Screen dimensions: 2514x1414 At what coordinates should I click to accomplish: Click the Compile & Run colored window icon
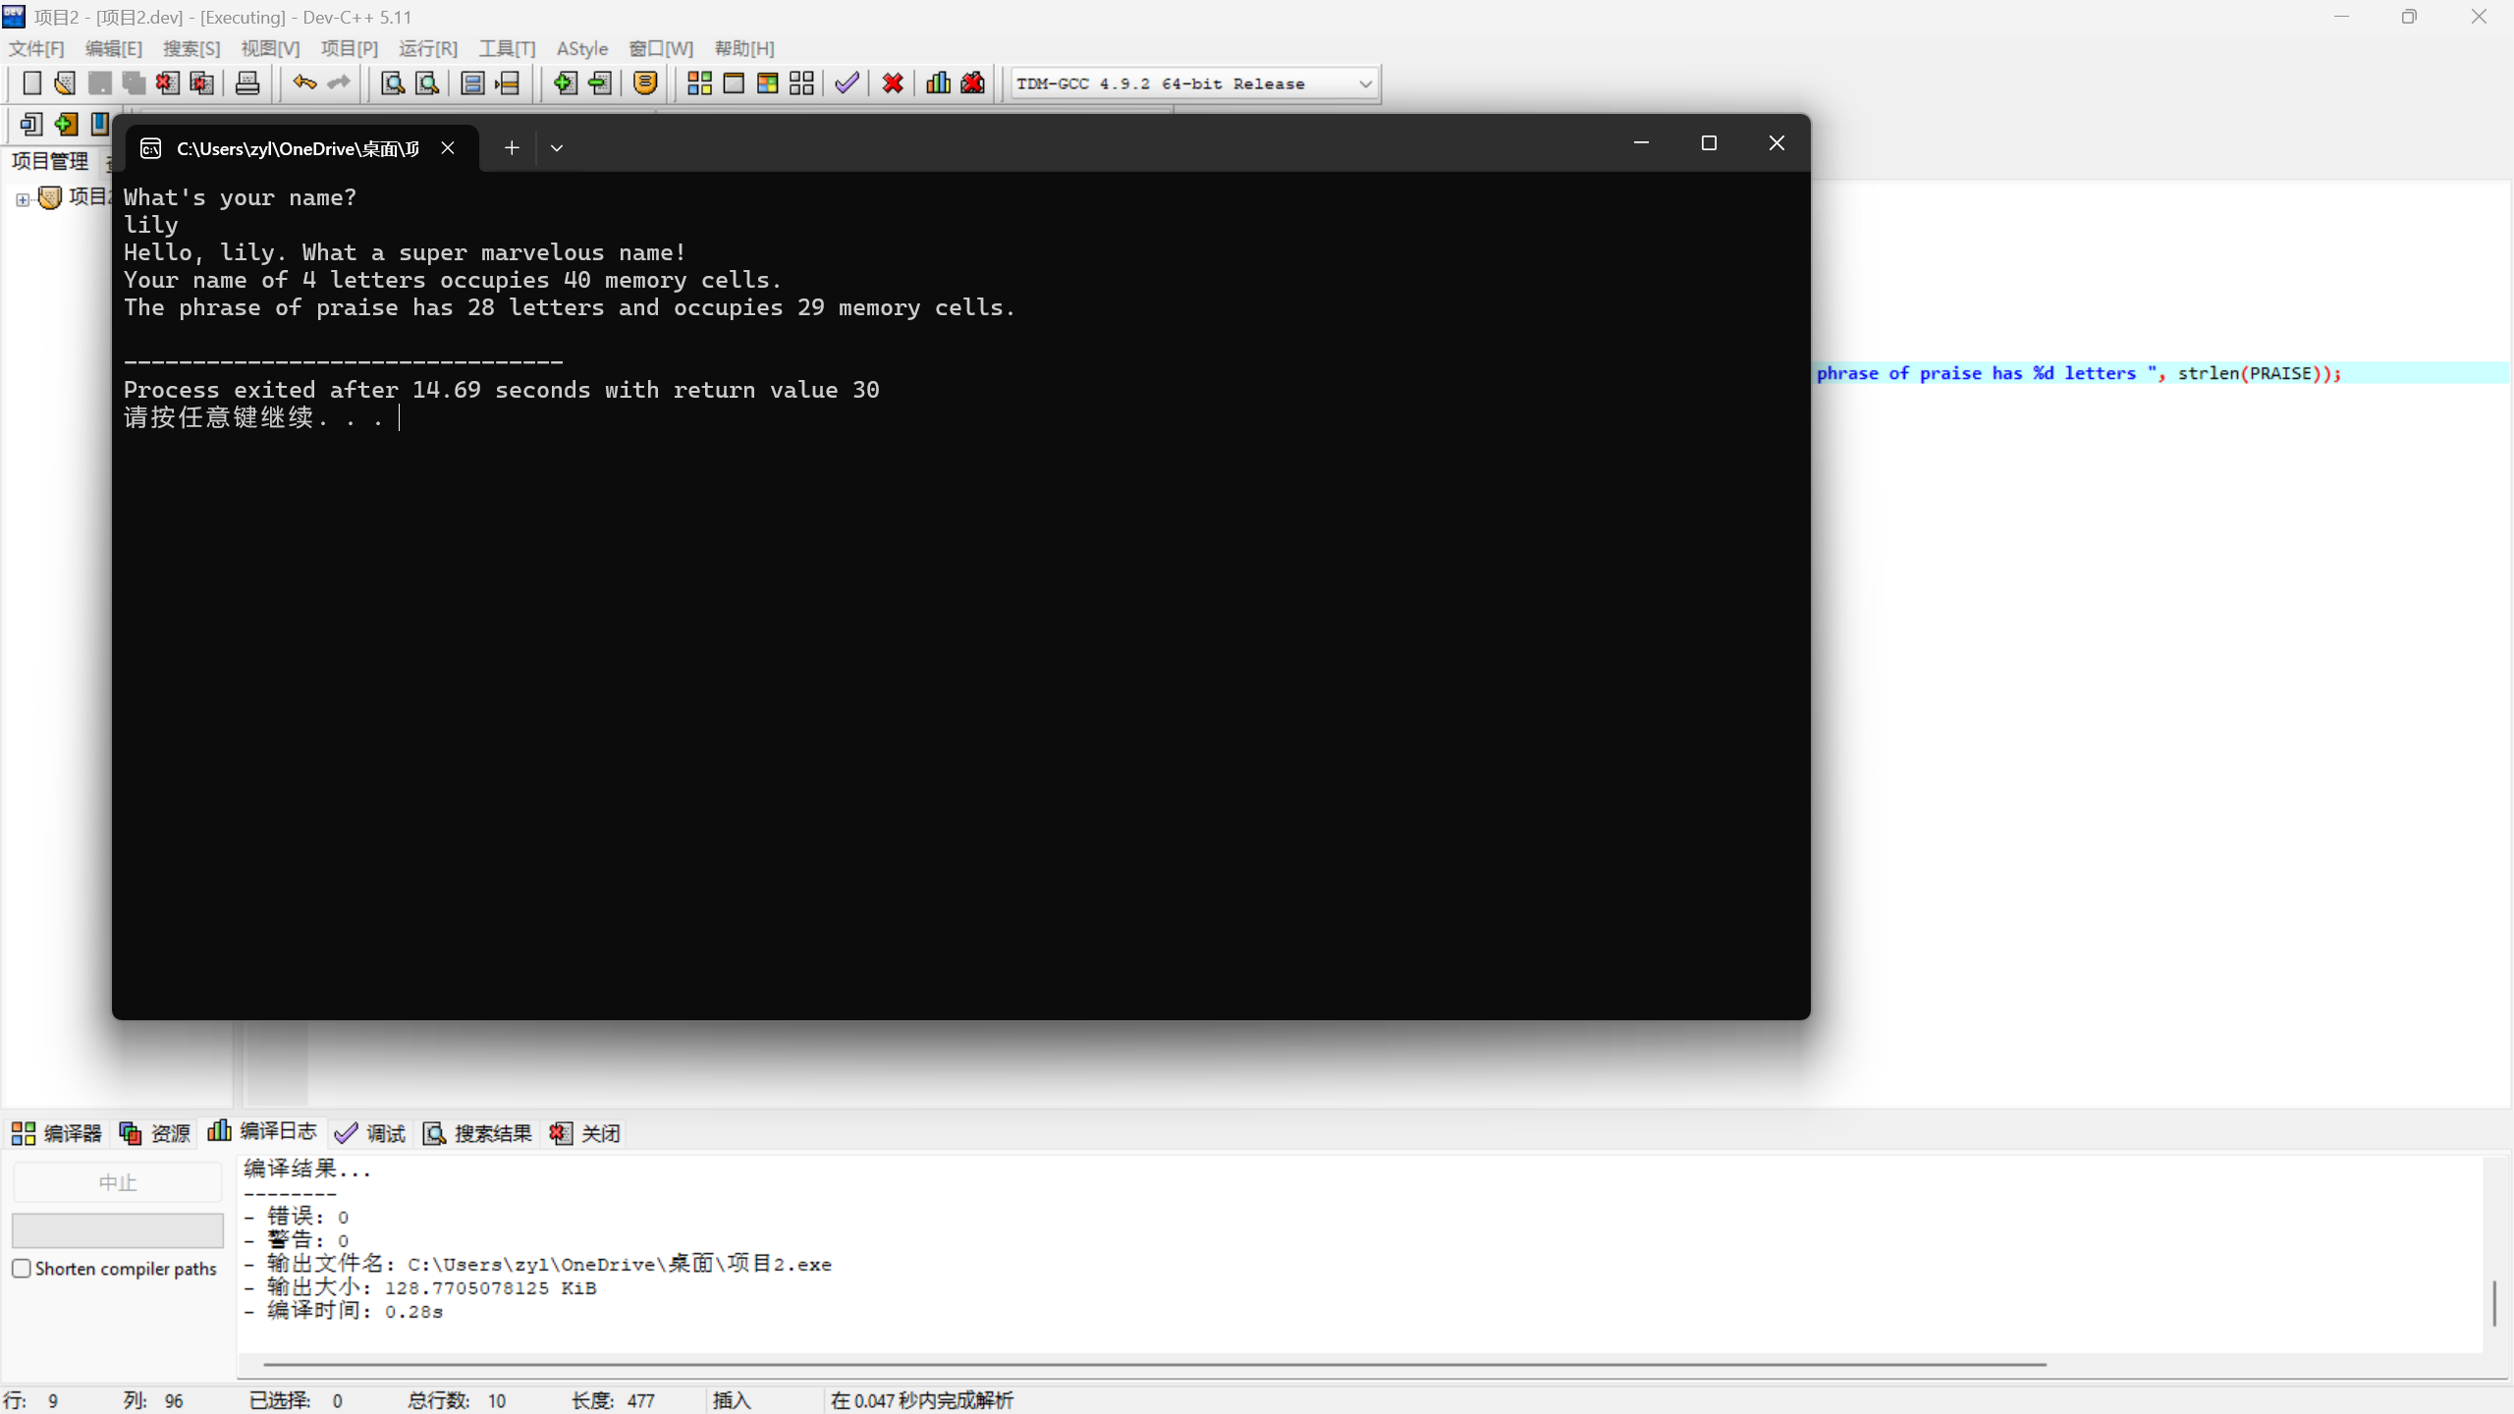pyautogui.click(x=767, y=83)
